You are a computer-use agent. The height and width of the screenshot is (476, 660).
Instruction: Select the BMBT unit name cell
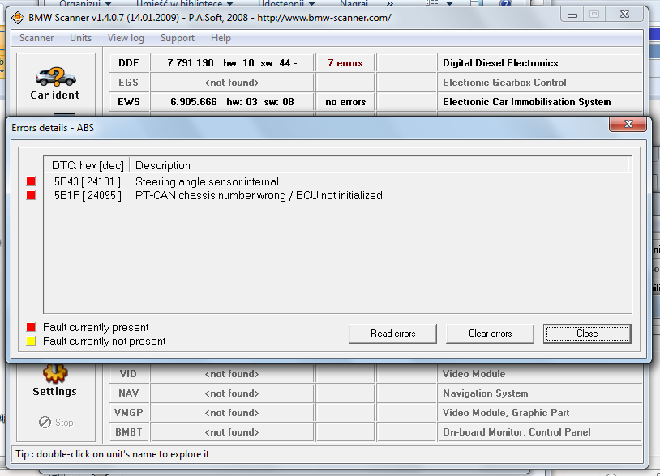129,432
